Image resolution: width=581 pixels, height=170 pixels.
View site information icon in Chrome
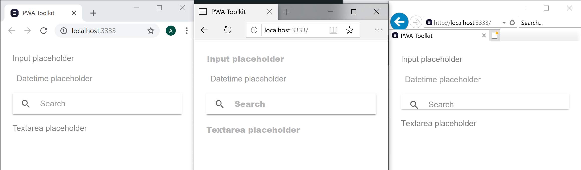(x=64, y=31)
